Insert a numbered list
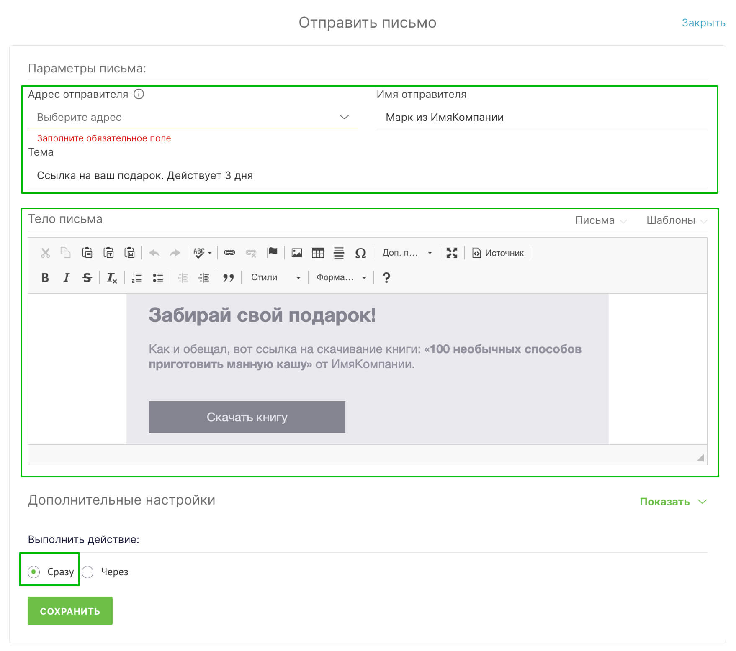 pos(137,277)
